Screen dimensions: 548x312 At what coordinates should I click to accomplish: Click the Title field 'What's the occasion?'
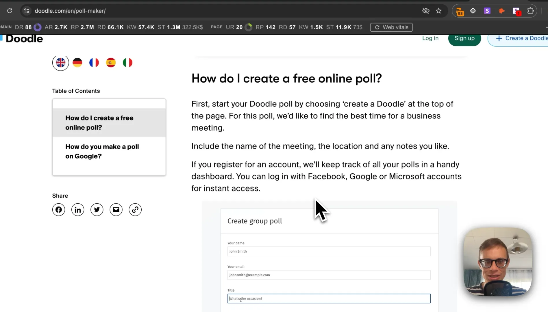tap(329, 298)
